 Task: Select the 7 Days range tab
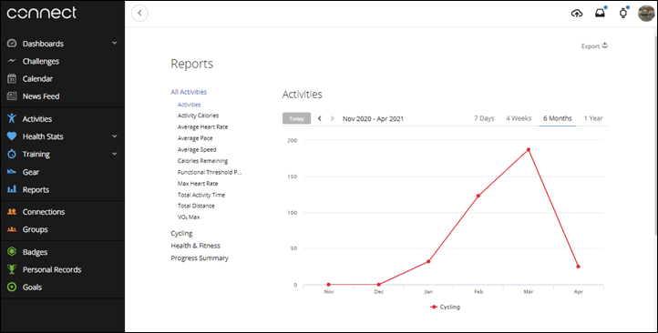[x=484, y=118]
